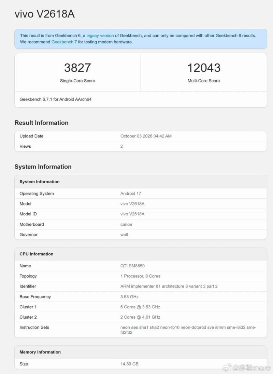Select the ARM implementer identifier value
The image size is (273, 374).
coord(169,286)
